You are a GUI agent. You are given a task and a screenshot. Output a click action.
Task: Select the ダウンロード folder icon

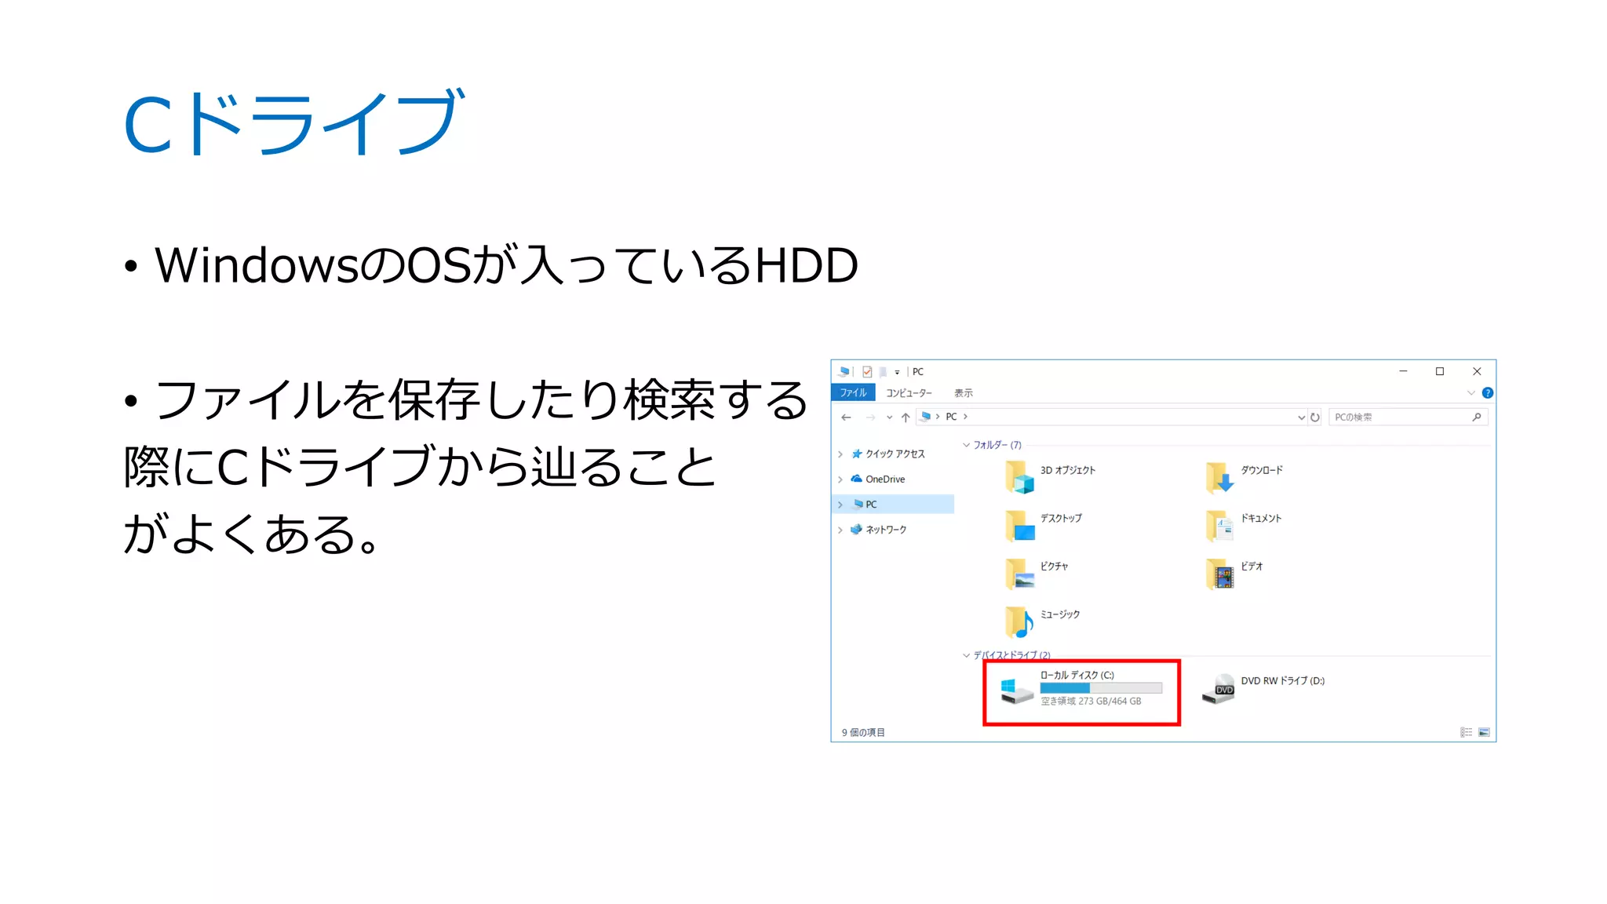(x=1219, y=477)
